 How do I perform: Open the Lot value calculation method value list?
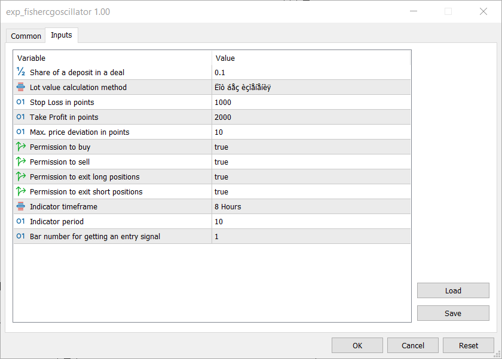tap(311, 87)
